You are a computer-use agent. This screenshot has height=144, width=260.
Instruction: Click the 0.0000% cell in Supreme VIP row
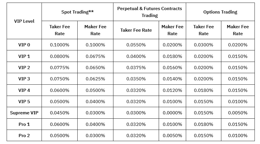click(172, 113)
